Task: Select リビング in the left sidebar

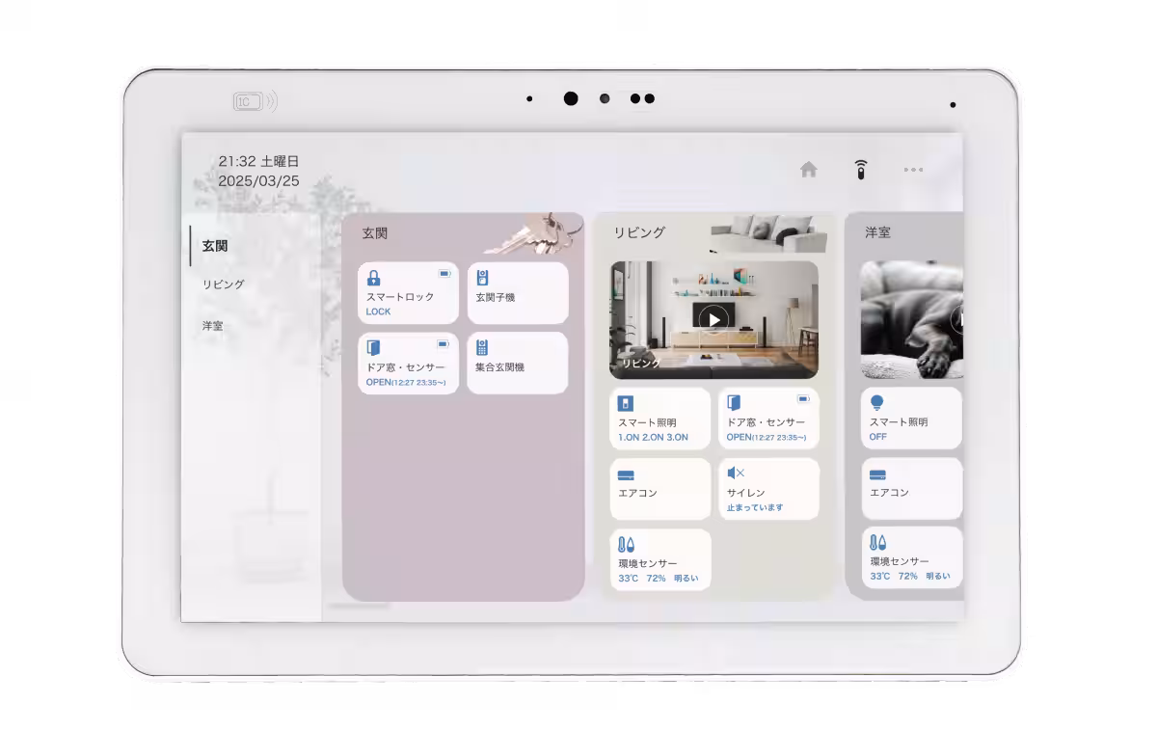Action: [x=223, y=284]
